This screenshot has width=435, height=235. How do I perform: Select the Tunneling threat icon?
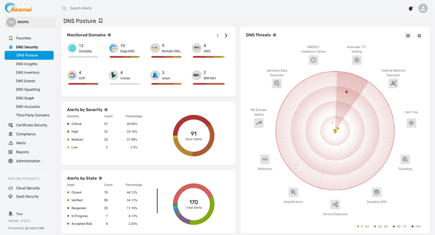[405, 159]
